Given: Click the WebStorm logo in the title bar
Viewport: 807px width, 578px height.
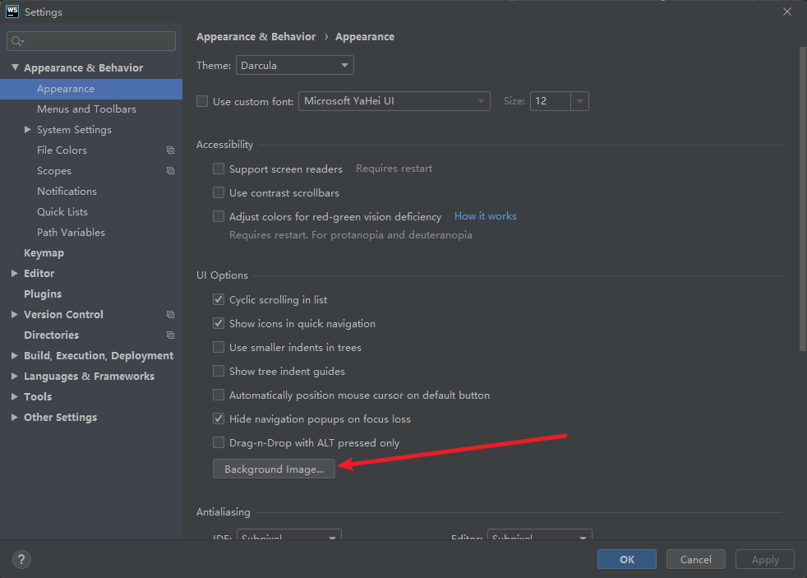Looking at the screenshot, I should [11, 11].
